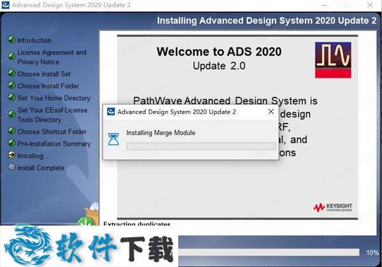Click the Set Your EEsof License Tools Directory label
This screenshot has height=267, width=382.
52,115
